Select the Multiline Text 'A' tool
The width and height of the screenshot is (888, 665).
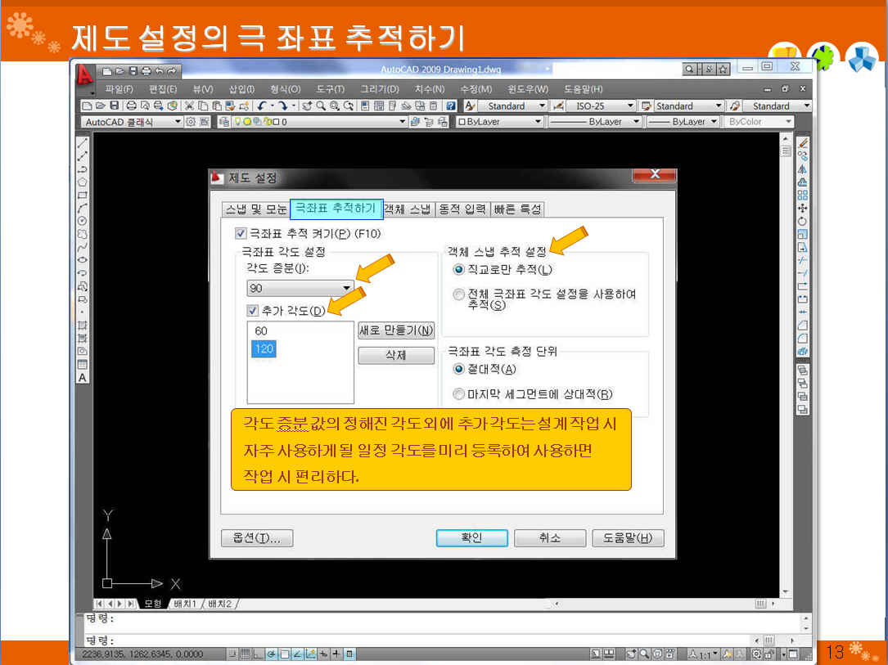tap(83, 378)
